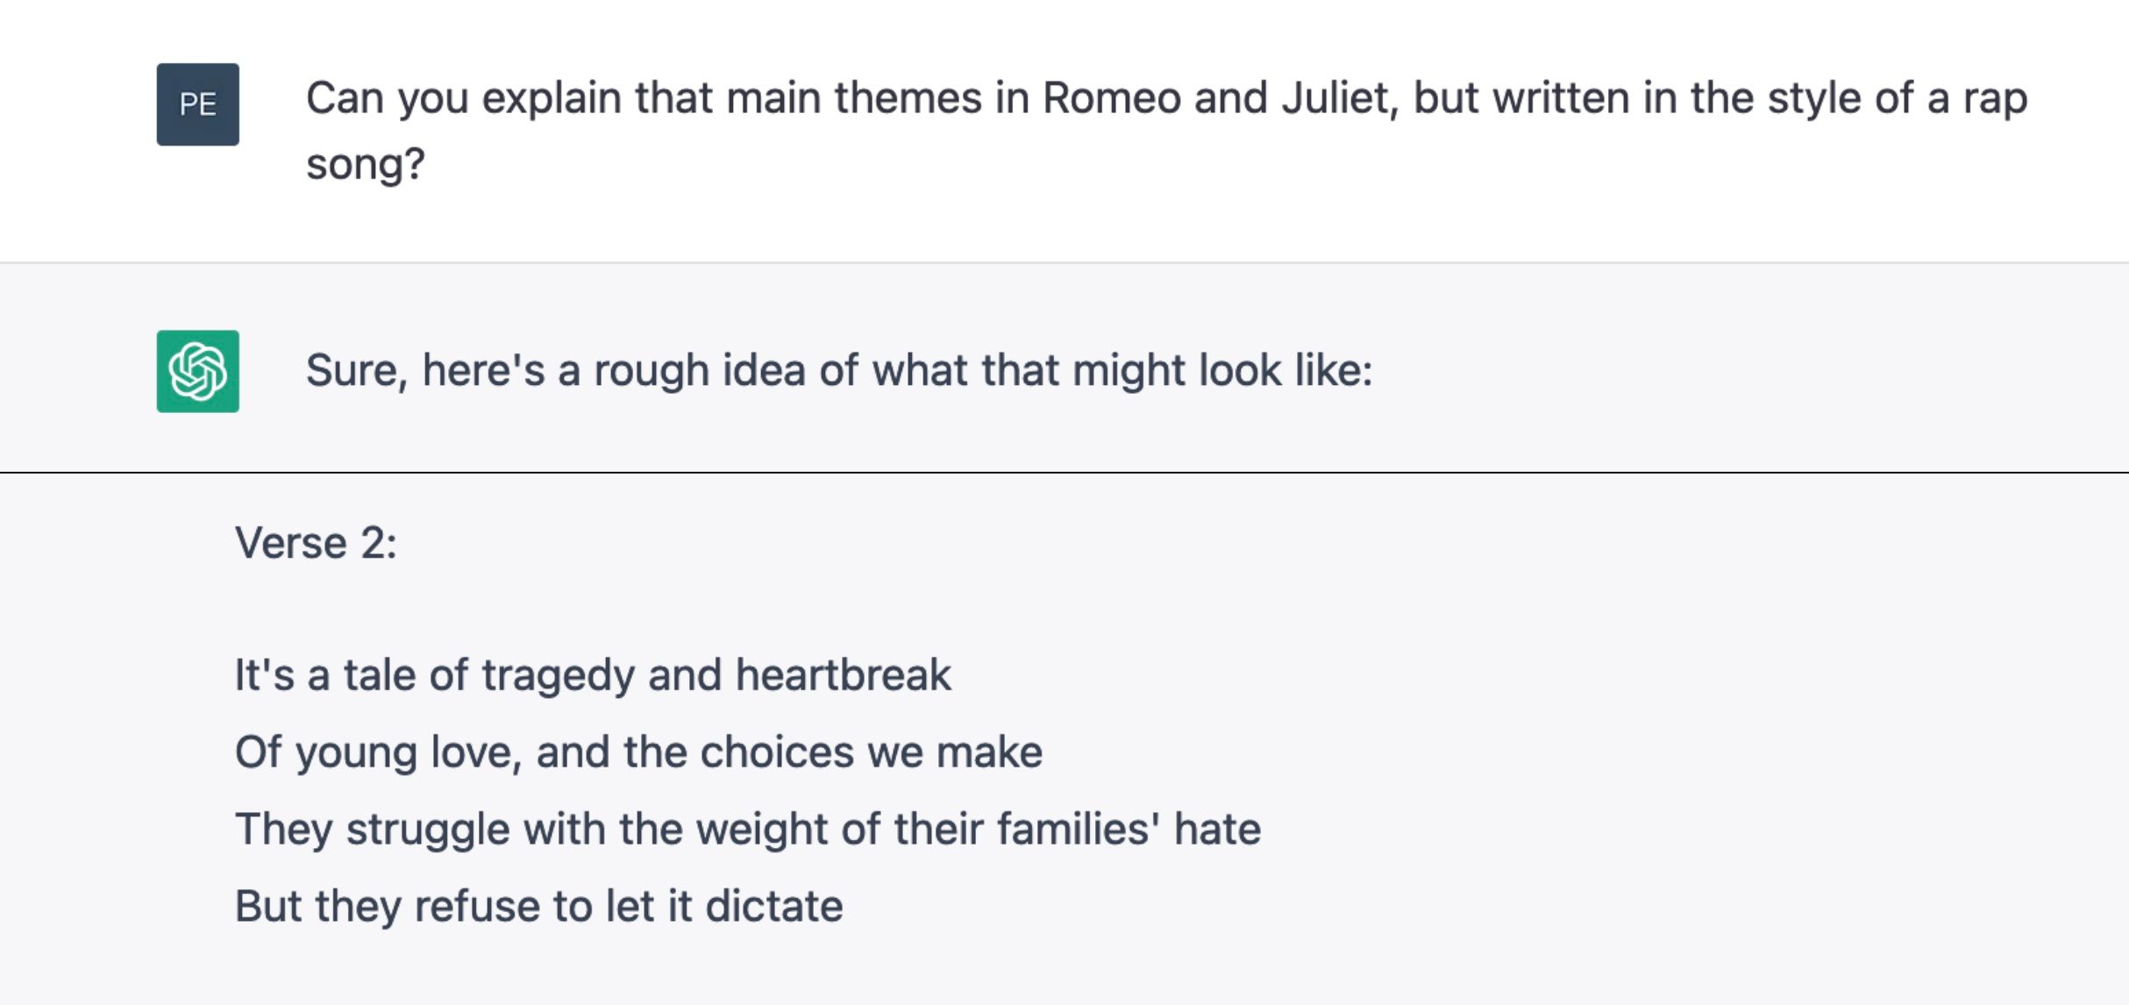Click the word "themes" in the question

click(908, 98)
